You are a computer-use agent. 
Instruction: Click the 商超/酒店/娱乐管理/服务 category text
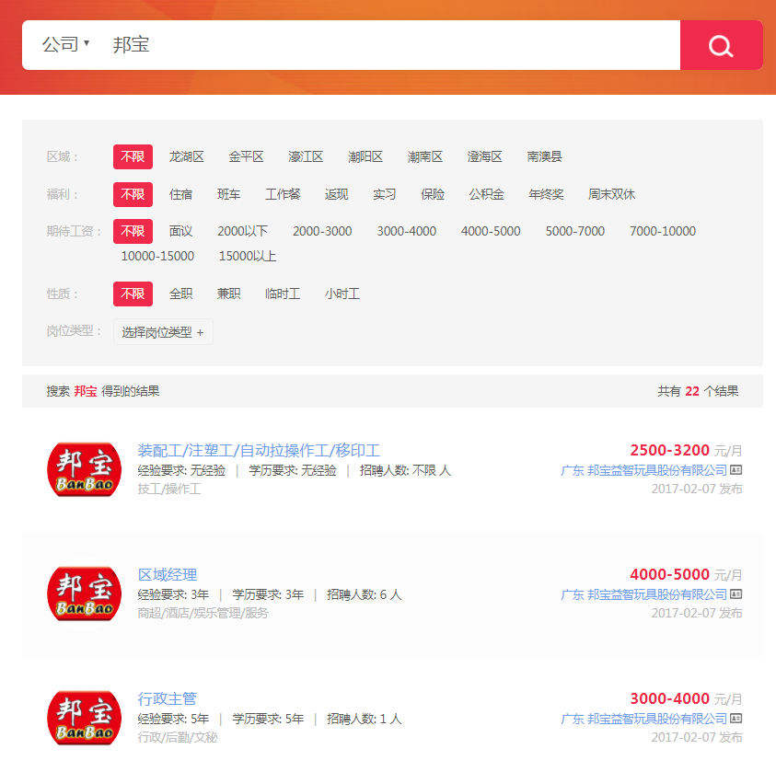(x=203, y=613)
